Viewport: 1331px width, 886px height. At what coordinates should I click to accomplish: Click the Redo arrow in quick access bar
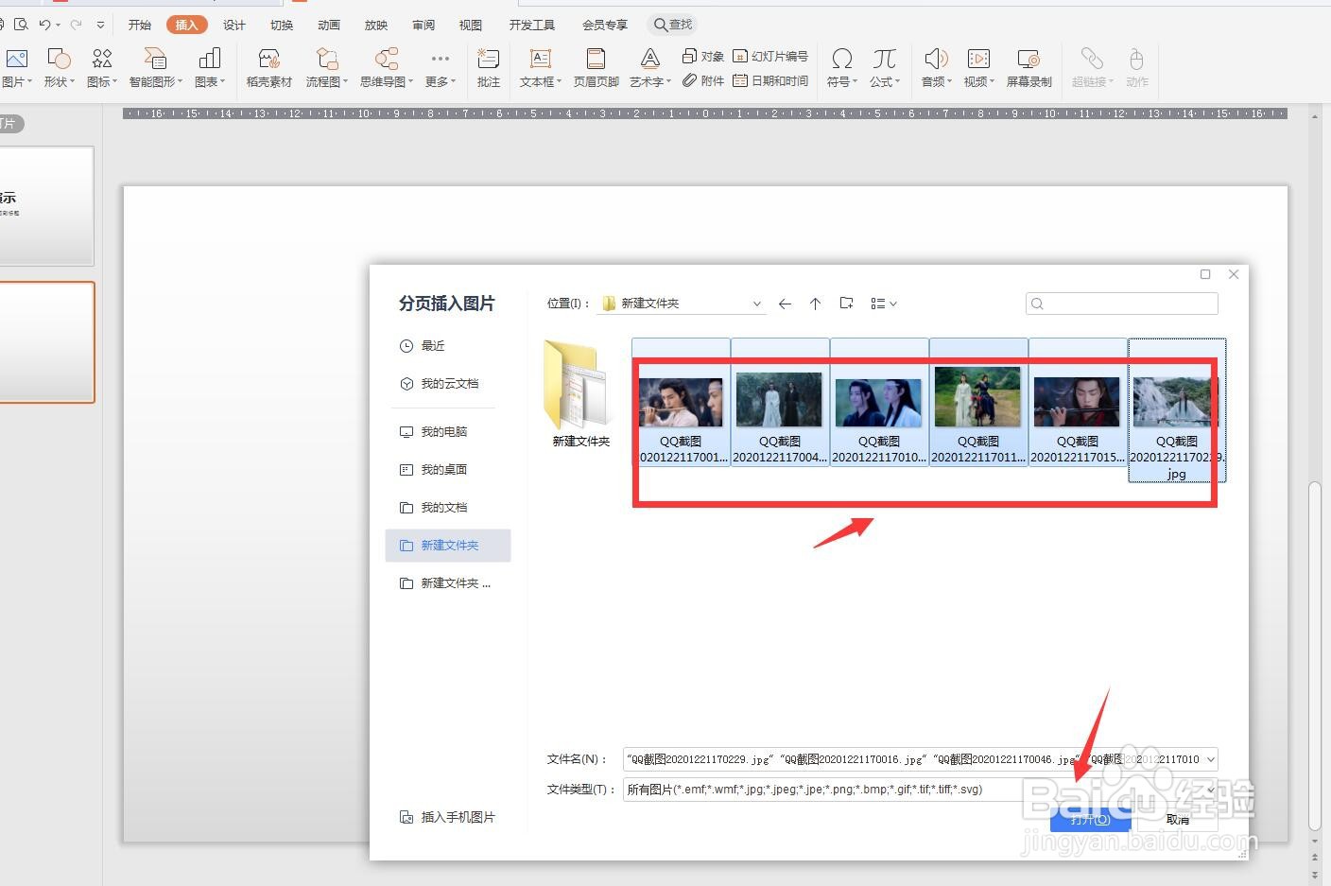[x=77, y=25]
